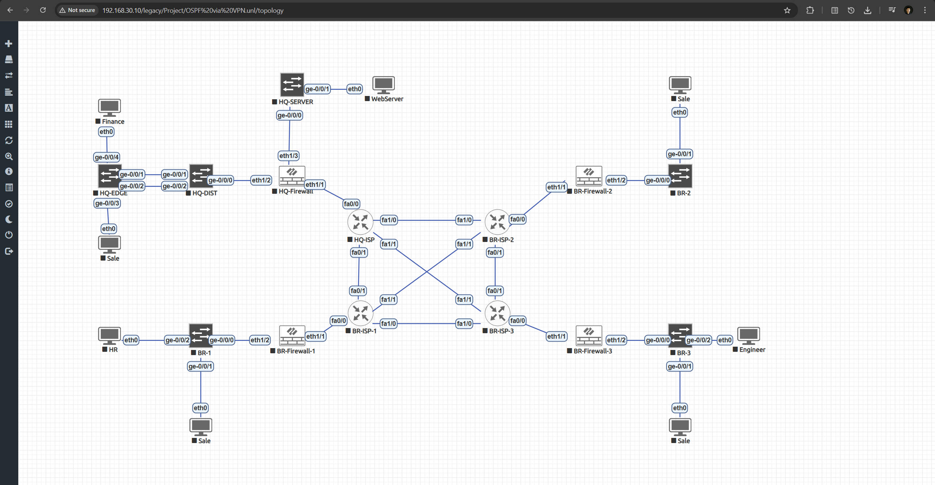Click the Add an object plus icon

[9, 44]
